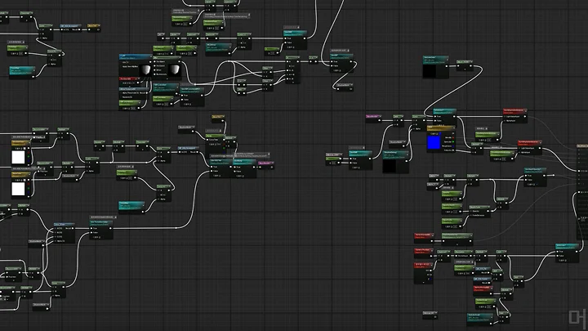
Task: Click the bright blue color preview swatch
Action: (434, 143)
